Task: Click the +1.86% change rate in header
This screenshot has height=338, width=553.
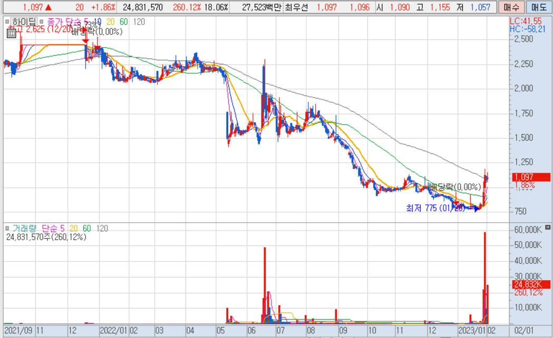Action: click(x=103, y=7)
